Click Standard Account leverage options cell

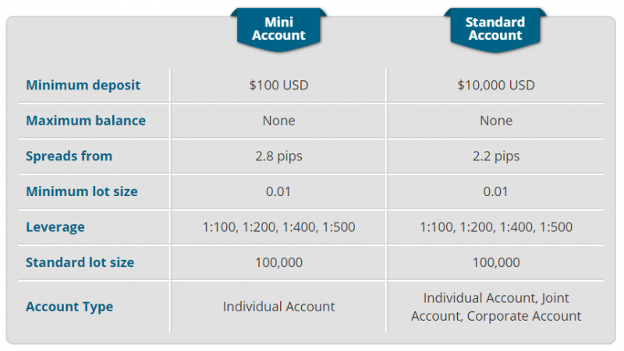pos(496,226)
